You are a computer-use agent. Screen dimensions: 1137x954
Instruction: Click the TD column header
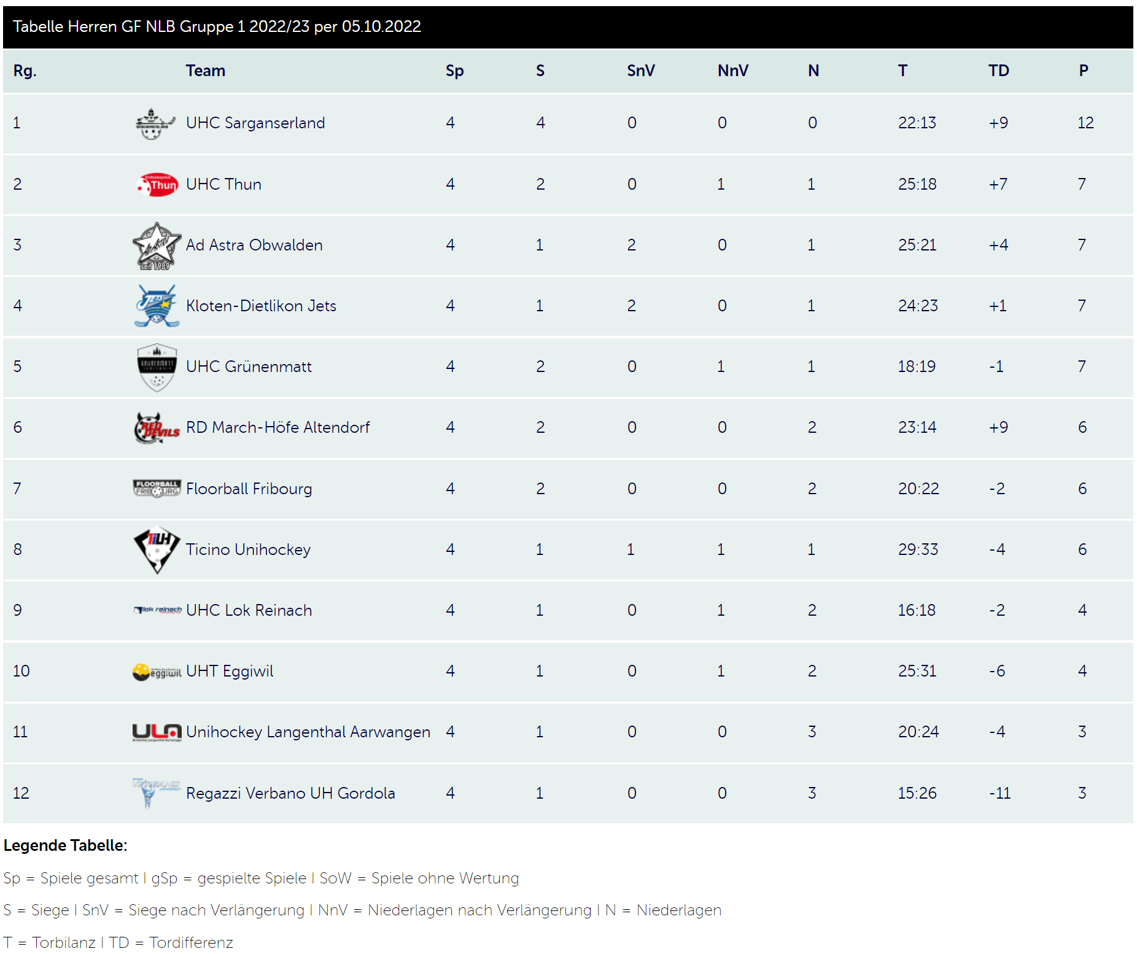(999, 71)
